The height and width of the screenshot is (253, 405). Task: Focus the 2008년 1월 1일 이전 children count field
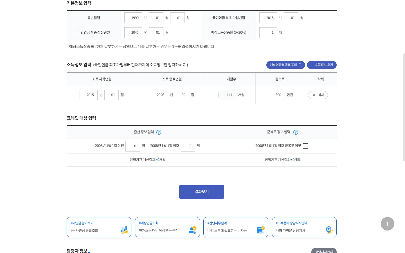tap(133, 146)
